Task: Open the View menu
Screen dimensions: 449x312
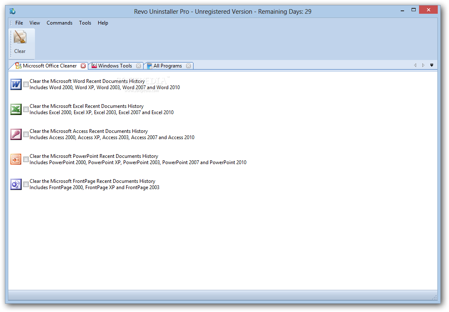Action: 35,23
